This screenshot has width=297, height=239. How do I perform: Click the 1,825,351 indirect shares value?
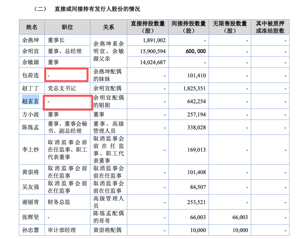[x=194, y=88]
